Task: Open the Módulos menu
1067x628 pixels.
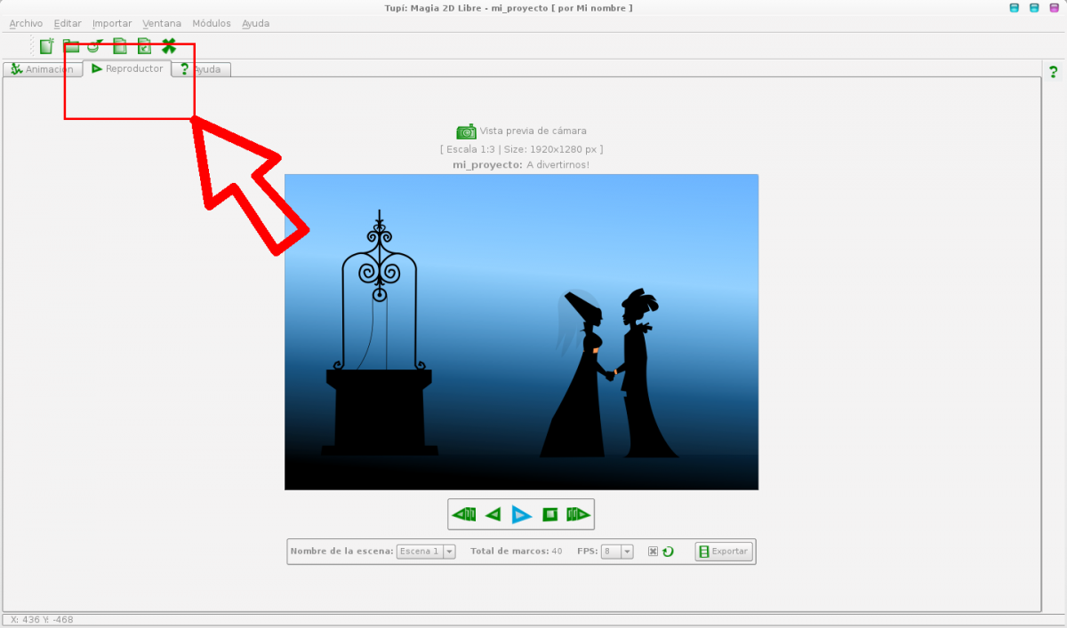Action: point(212,23)
